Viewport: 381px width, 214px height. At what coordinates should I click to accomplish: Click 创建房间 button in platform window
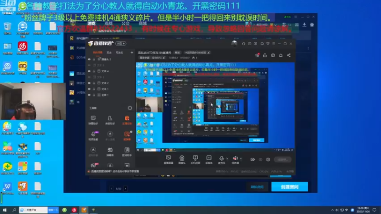click(290, 187)
